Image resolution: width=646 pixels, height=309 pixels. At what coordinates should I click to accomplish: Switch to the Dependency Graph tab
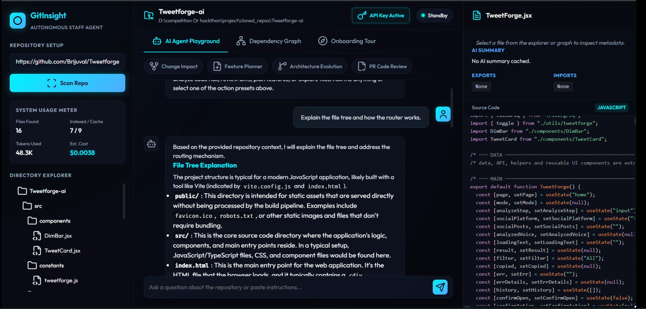(269, 41)
